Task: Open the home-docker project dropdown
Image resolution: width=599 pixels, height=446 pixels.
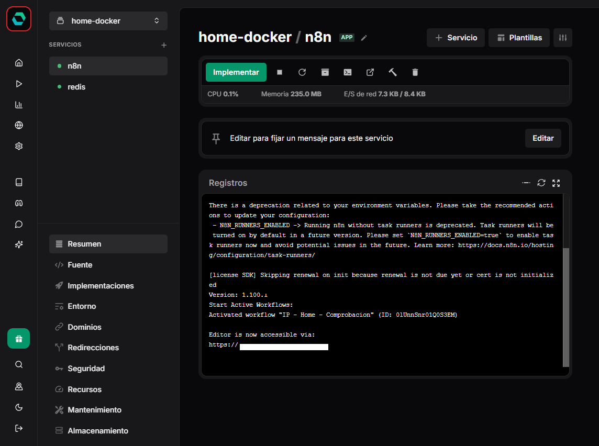Action: (x=108, y=21)
